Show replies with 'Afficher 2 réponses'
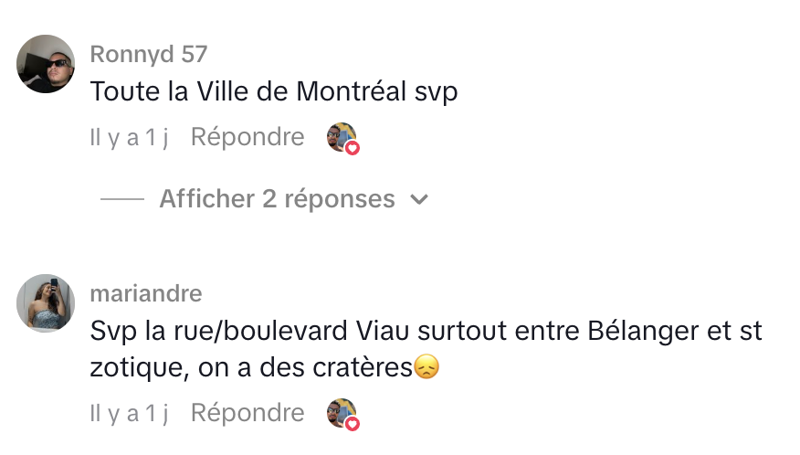The height and width of the screenshot is (455, 800). (x=277, y=199)
